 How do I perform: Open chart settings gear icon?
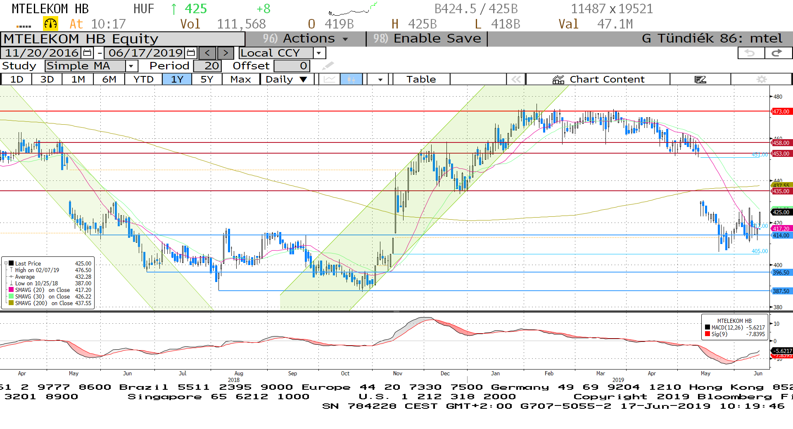762,79
